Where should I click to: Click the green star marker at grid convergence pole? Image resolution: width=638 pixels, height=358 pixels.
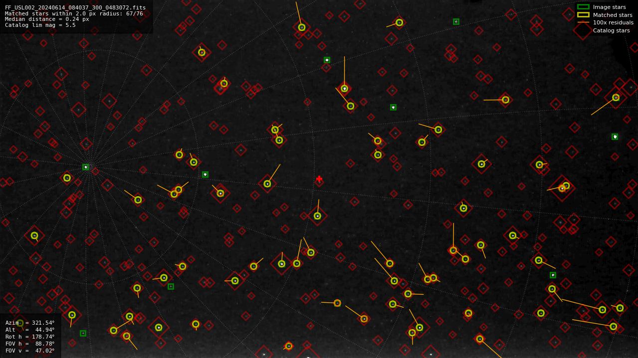[85, 167]
